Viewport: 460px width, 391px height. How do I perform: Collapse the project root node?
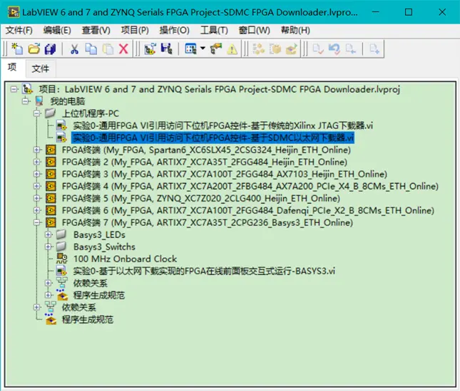pos(14,89)
